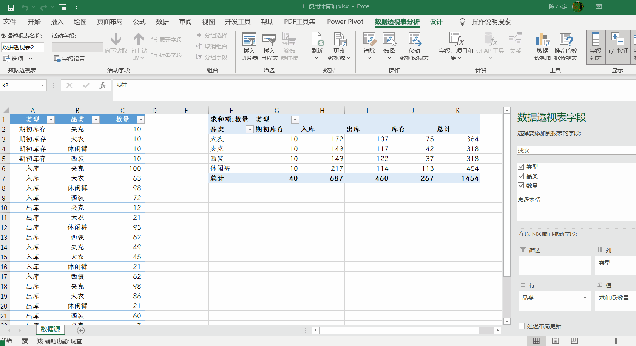Click the formula bar cancel X button
The width and height of the screenshot is (636, 346).
tap(69, 86)
